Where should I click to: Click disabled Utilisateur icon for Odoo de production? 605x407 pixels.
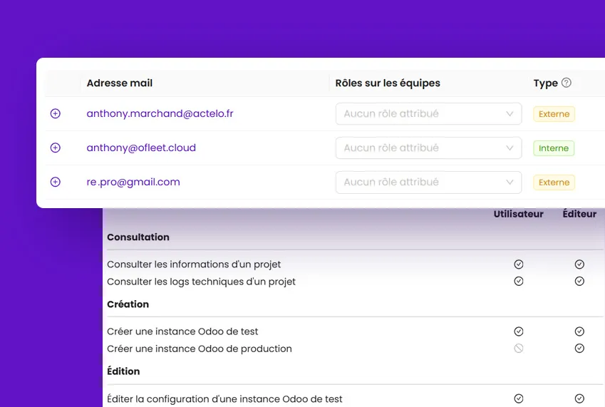click(519, 349)
